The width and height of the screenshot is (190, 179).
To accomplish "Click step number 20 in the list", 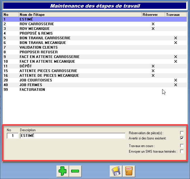I will coord(6,80).
